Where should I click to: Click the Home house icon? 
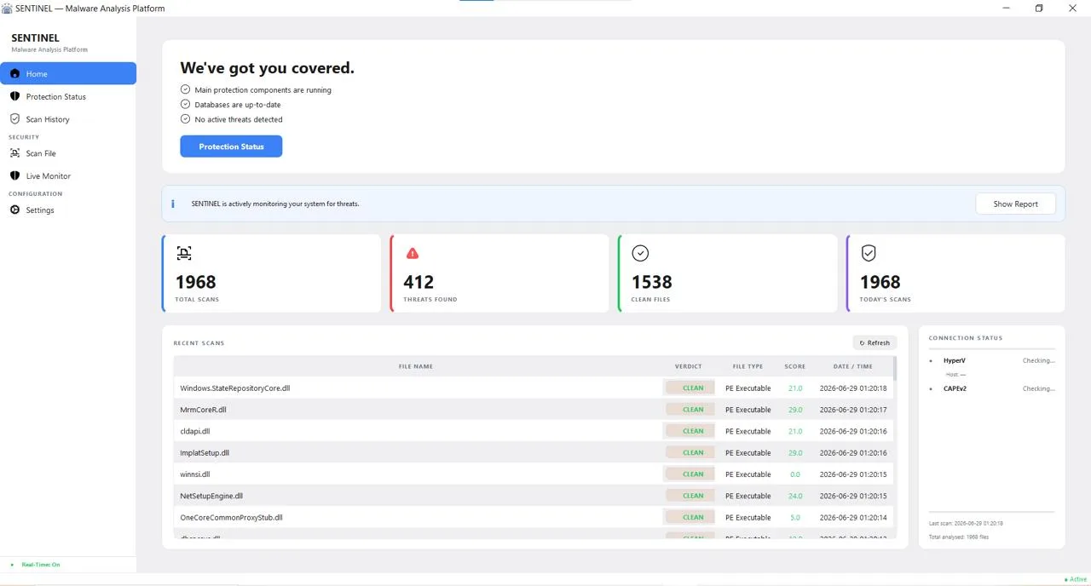click(x=14, y=73)
